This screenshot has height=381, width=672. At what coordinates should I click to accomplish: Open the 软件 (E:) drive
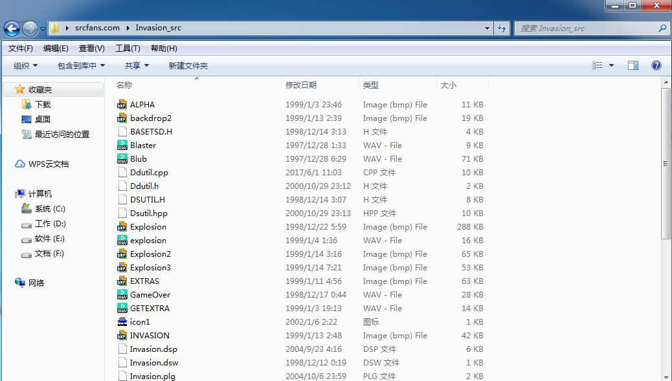(50, 239)
